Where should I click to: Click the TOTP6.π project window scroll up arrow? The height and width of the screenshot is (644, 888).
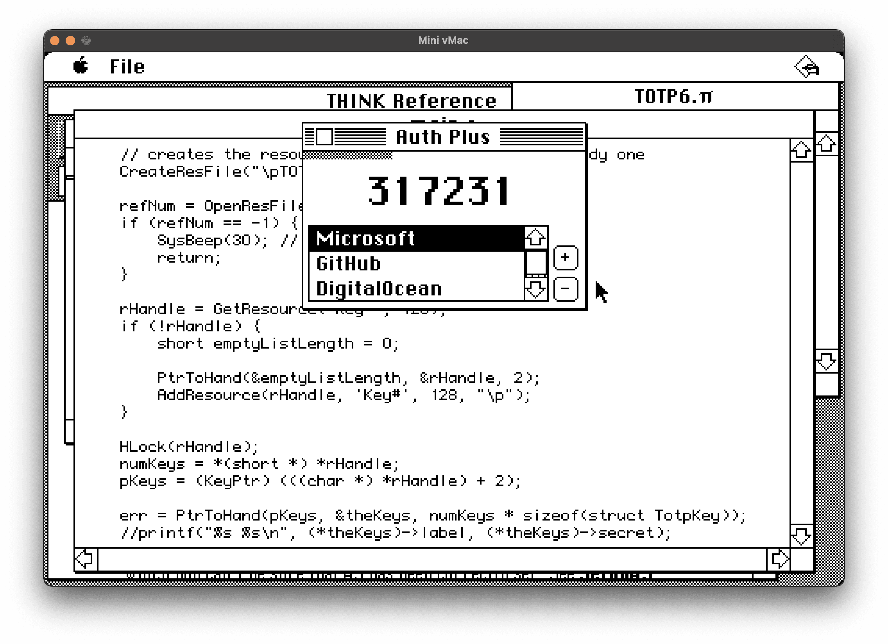coord(826,144)
